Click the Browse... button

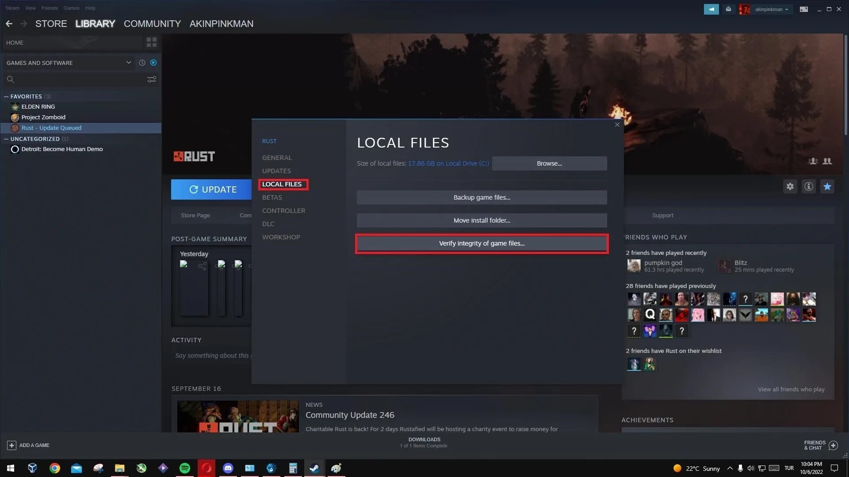549,163
